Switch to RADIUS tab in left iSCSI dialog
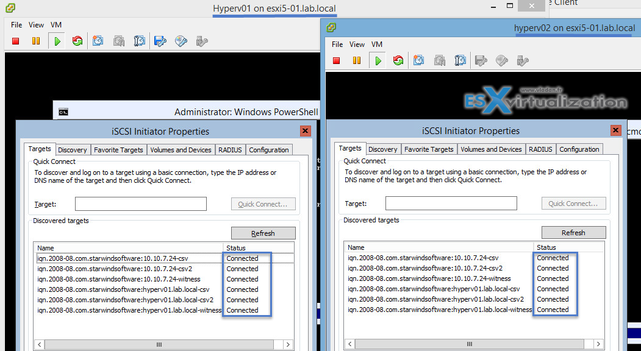641x351 pixels. tap(230, 150)
